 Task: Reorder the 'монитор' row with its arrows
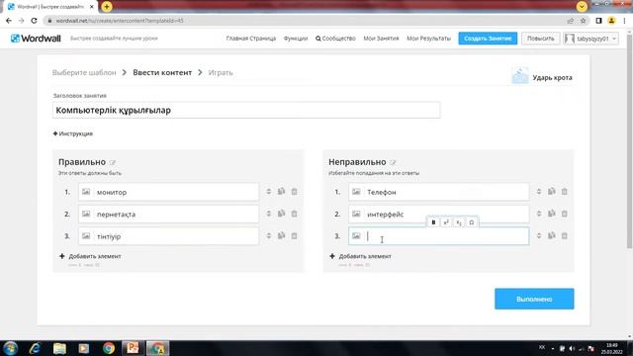[269, 192]
